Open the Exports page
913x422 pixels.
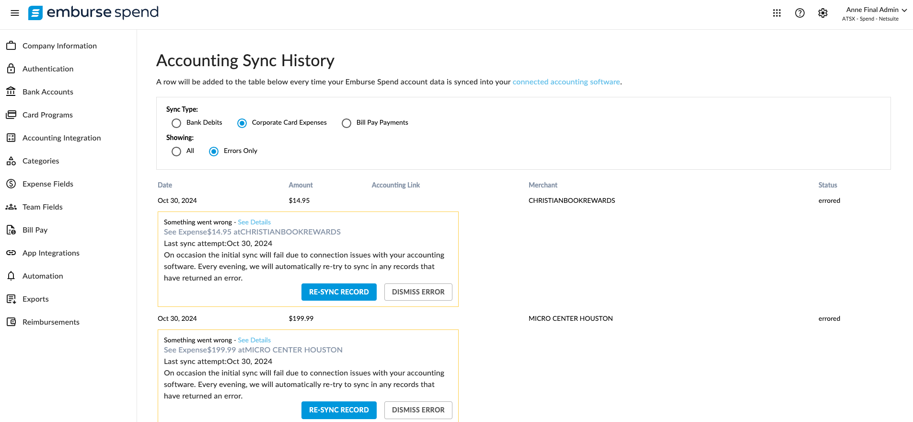tap(35, 299)
